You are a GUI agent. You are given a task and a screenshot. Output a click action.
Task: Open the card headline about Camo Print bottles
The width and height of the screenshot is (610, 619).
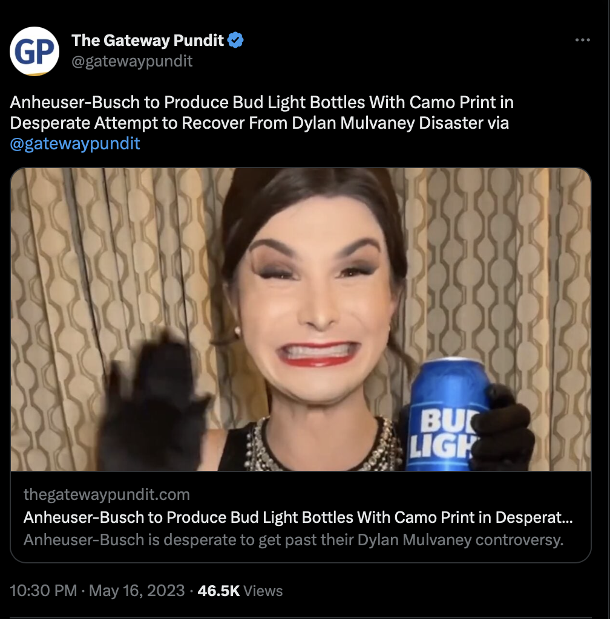coord(298,517)
